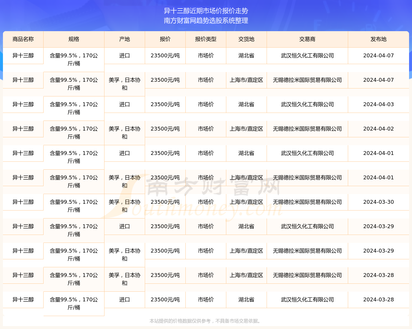Viewport: 412px width, 329px height.
Task: Click 美孚，日本协和 in the 2024-04-02 row
Action: tap(124, 133)
